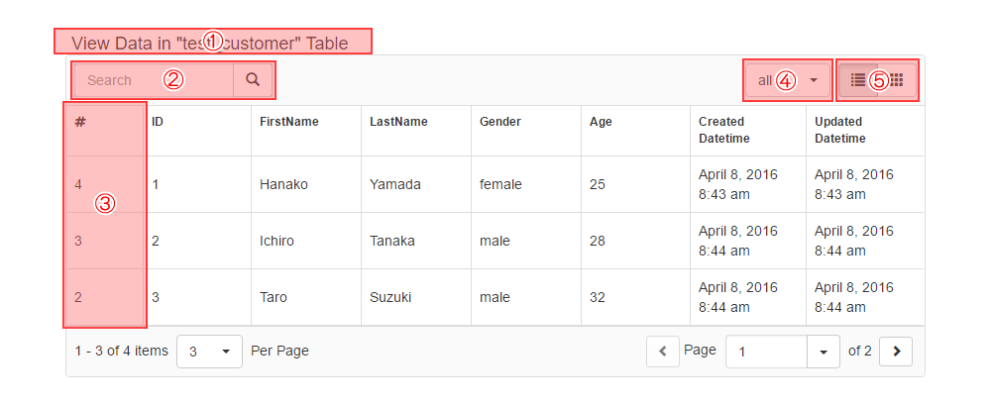991x406 pixels.
Task: Sort by the Age column header
Action: [601, 122]
